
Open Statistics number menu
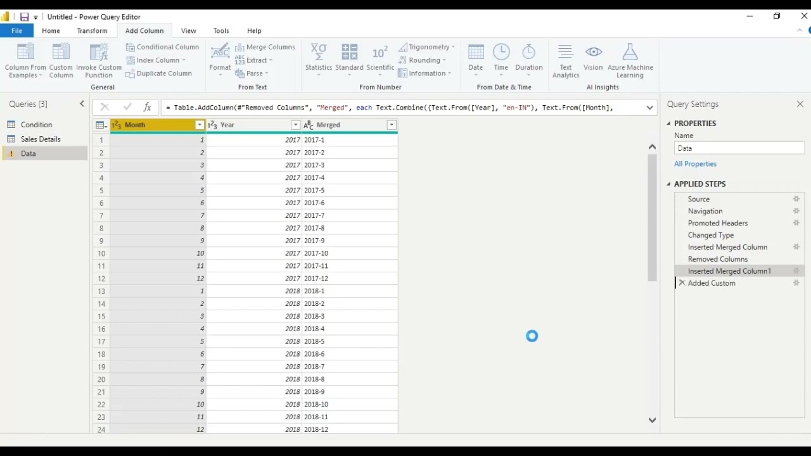point(319,61)
